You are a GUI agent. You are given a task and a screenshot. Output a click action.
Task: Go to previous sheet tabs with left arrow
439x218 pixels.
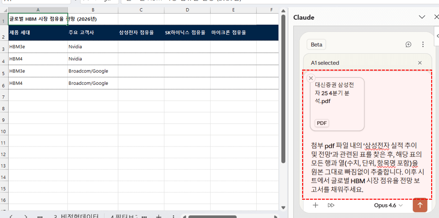[x=11, y=216]
